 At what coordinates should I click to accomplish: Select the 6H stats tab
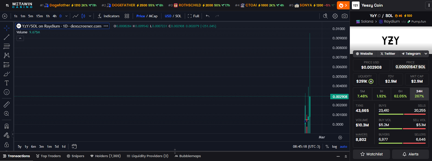point(400,94)
